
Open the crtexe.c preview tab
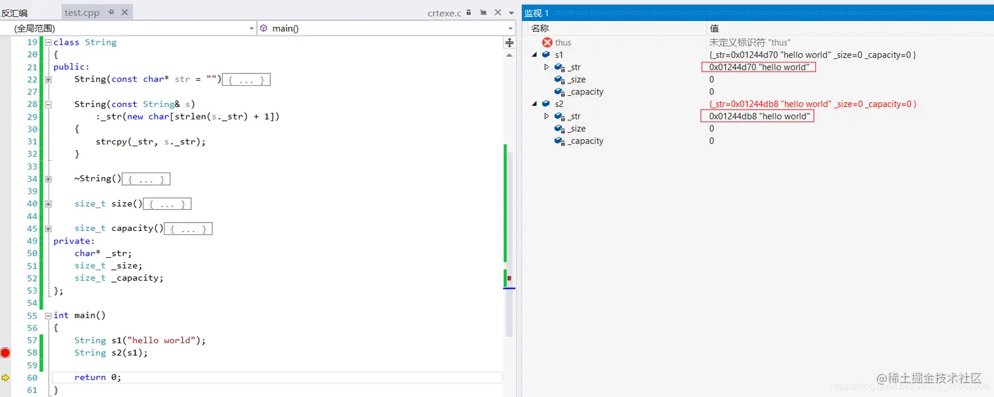pos(444,12)
